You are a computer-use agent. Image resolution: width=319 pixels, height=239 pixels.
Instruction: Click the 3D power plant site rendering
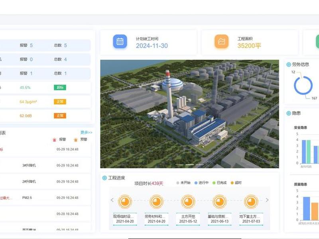(x=190, y=114)
